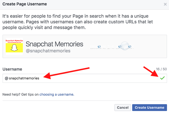This screenshot has width=169, height=113.
Task: Click the Snapchat ghost logo in thumbnail
Action: (x=14, y=48)
